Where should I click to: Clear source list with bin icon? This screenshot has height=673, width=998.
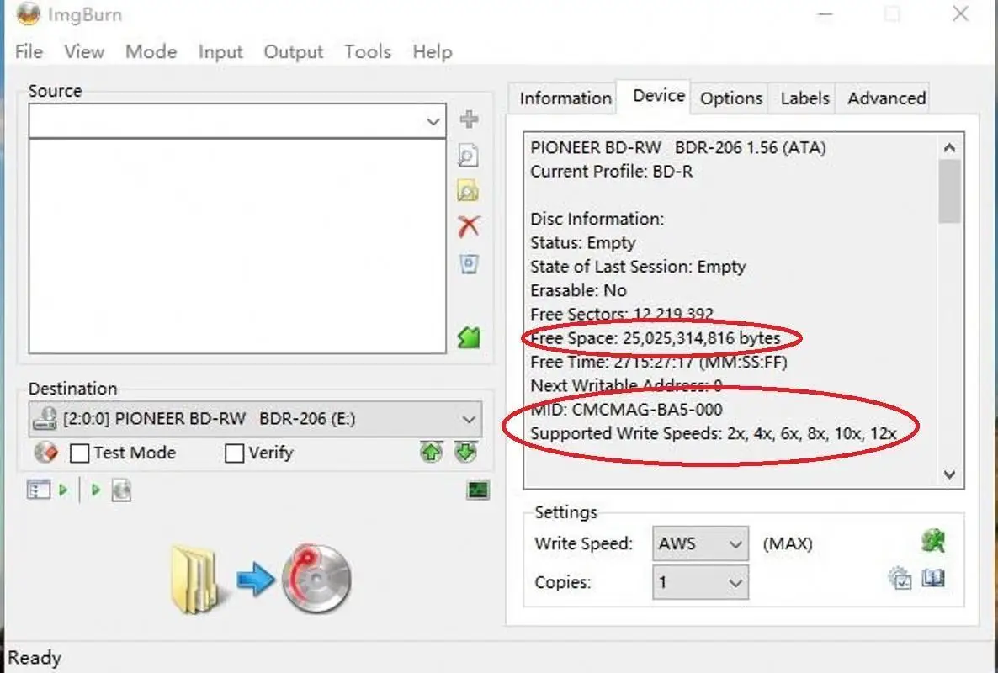pos(469,264)
